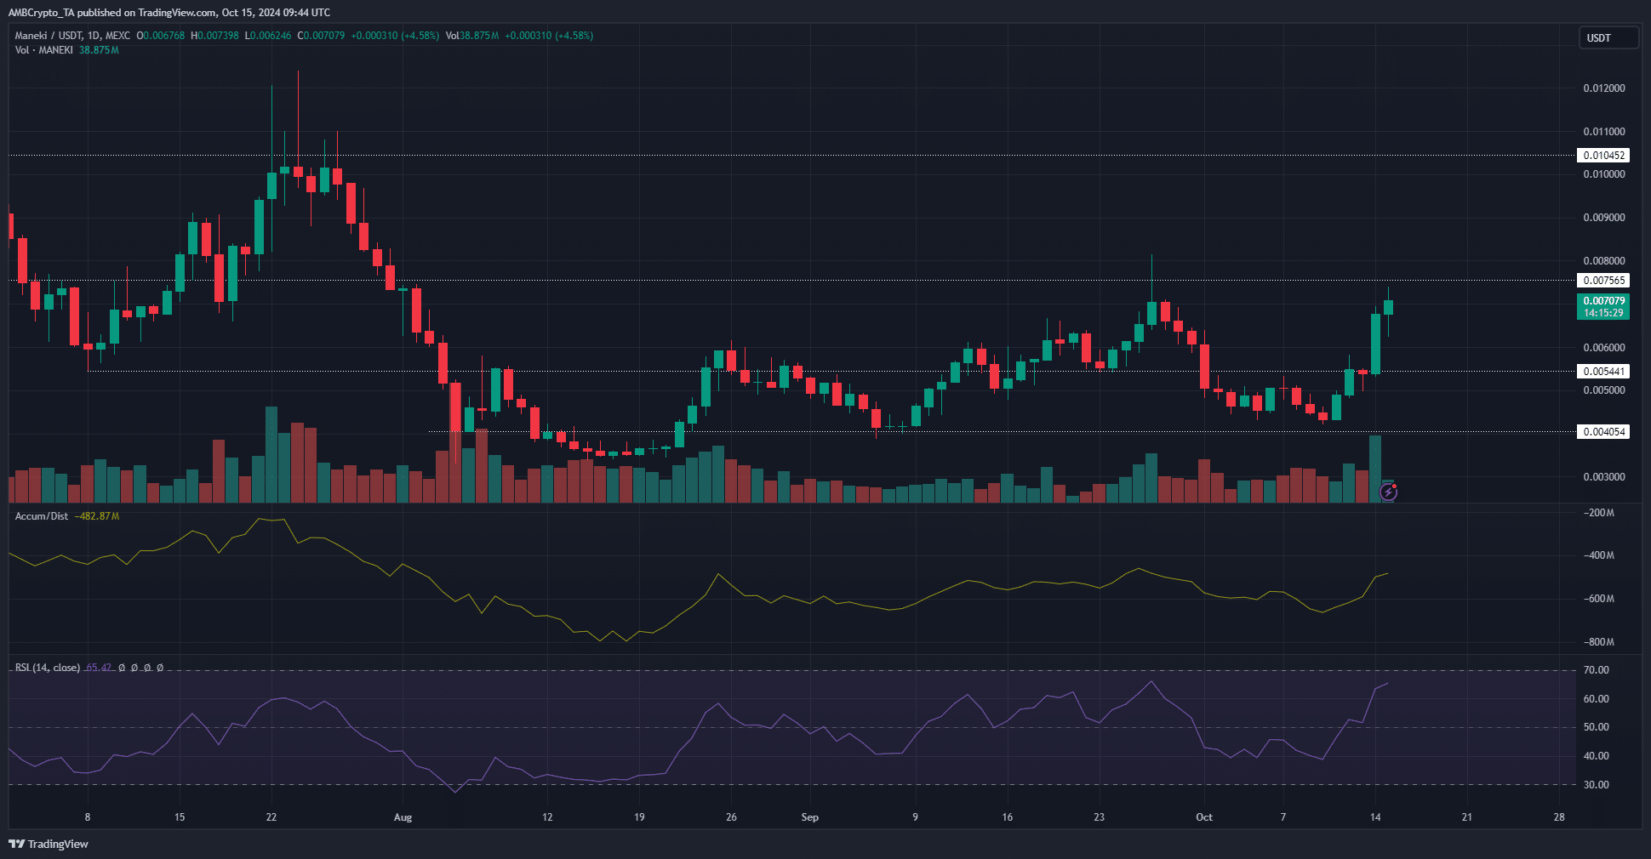Click the Vol · MANEKI indicator label

[x=44, y=50]
